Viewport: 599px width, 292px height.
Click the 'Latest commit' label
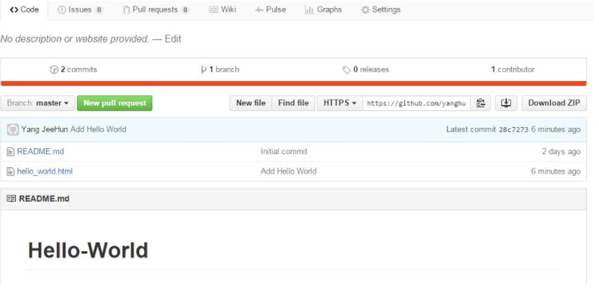471,130
